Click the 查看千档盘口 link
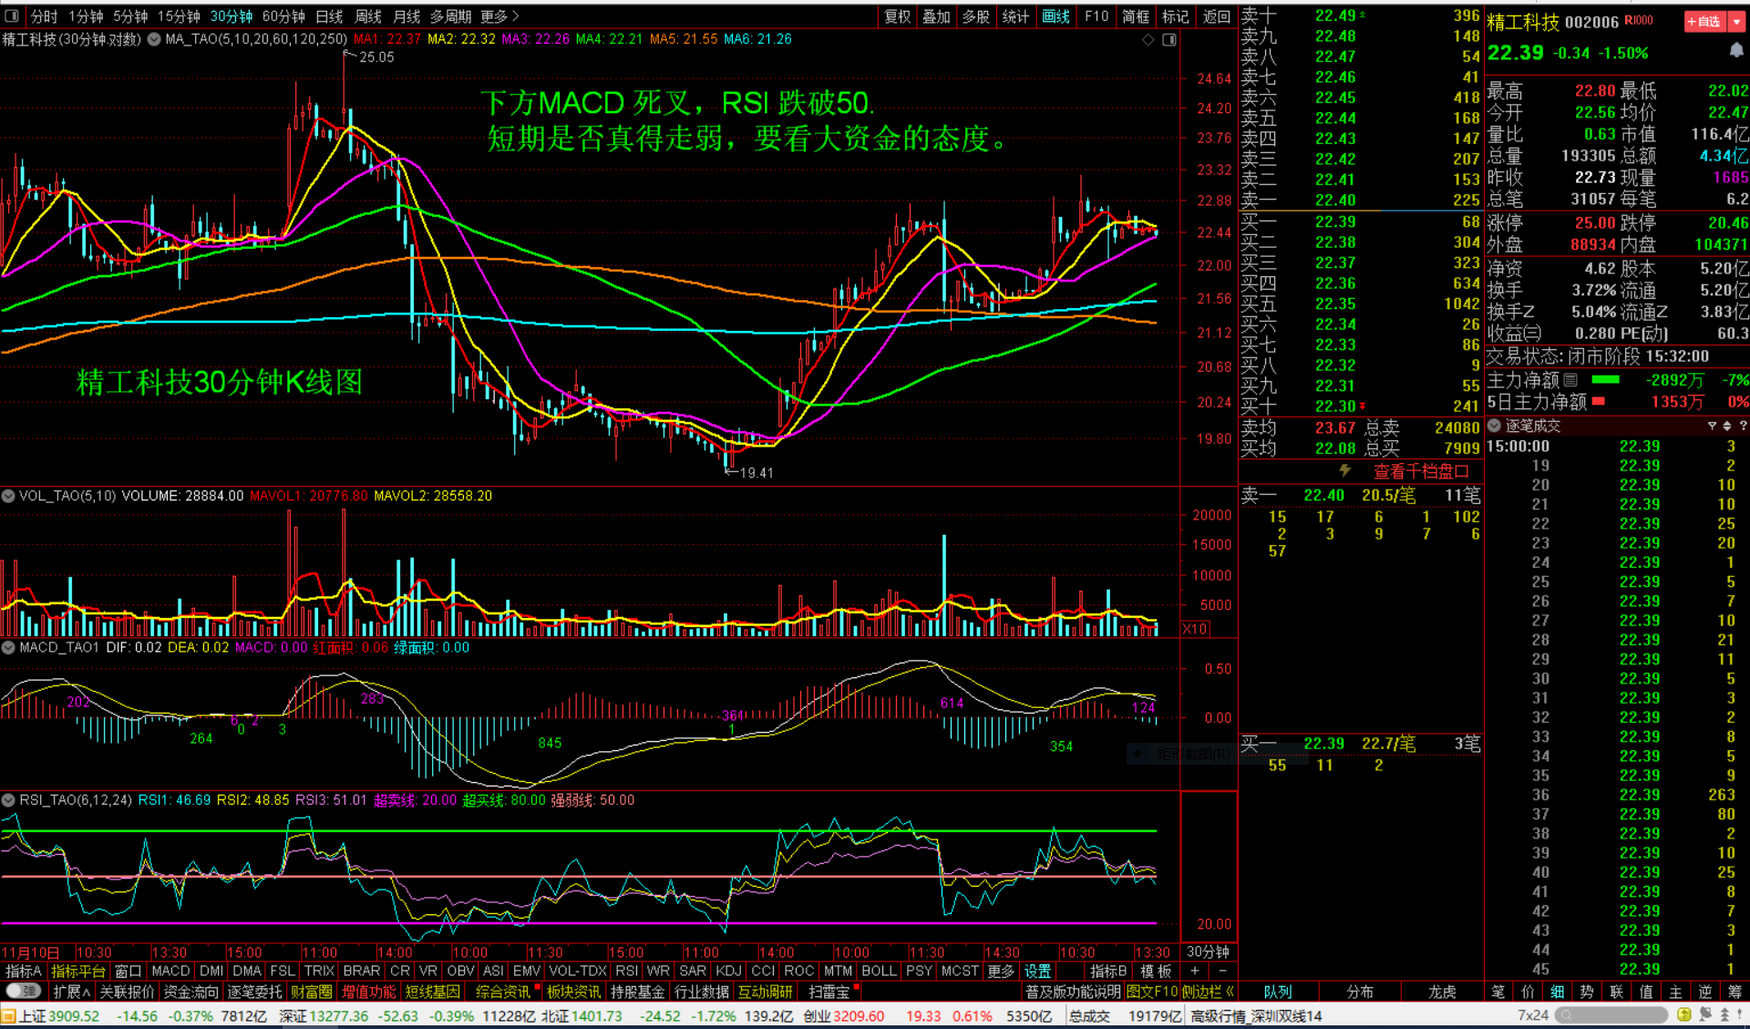Image resolution: width=1750 pixels, height=1029 pixels. (1420, 470)
